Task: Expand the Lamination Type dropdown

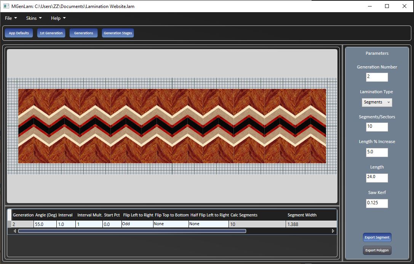Action: (377, 102)
